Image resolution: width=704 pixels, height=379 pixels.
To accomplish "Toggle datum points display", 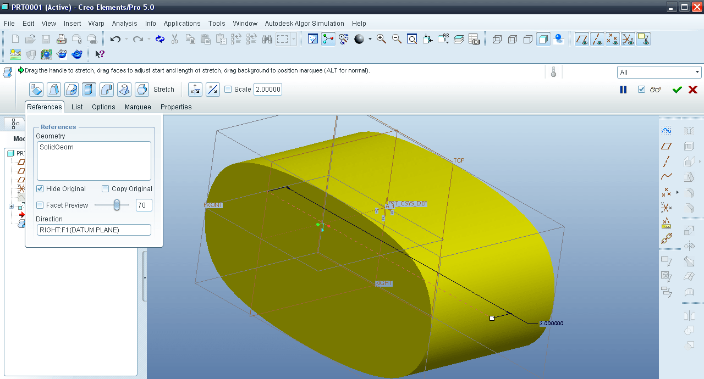I will click(613, 39).
